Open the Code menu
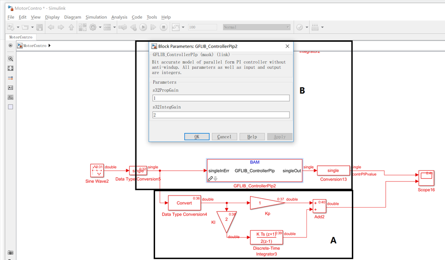 pyautogui.click(x=137, y=17)
